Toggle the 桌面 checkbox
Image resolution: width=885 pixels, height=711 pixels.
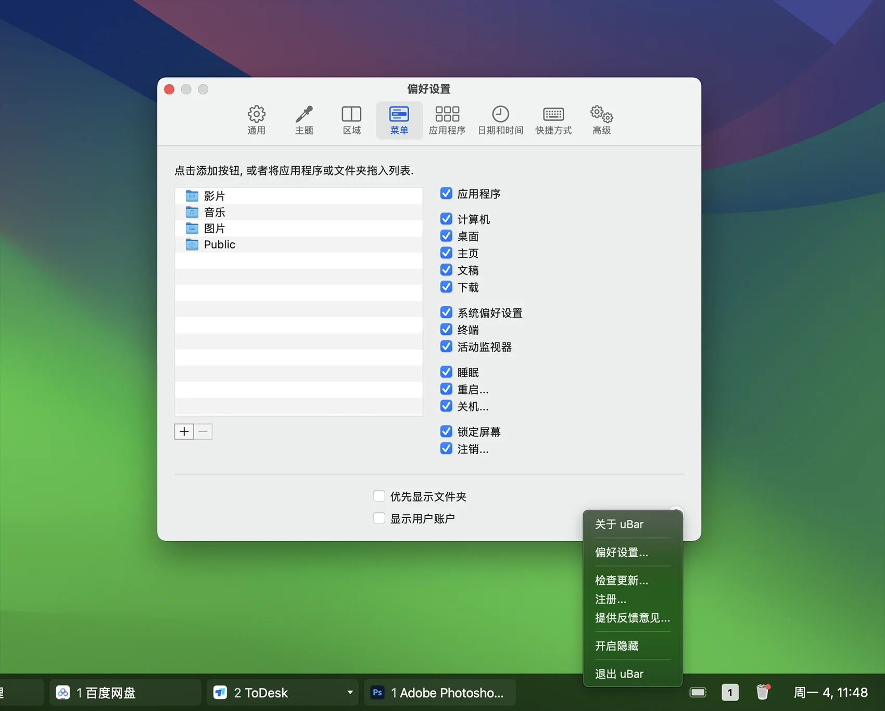[x=446, y=236]
